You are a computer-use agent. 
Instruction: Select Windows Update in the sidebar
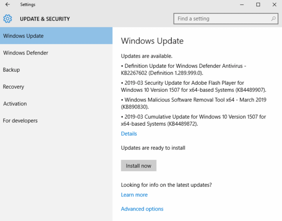(56, 36)
